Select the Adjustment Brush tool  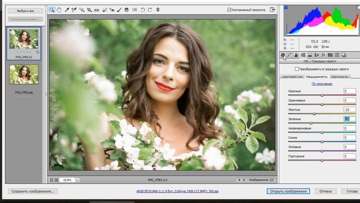[119, 10]
